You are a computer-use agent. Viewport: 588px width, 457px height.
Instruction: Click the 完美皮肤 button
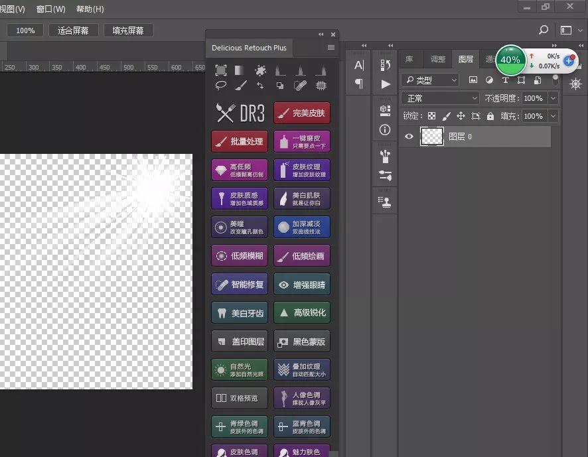(302, 113)
